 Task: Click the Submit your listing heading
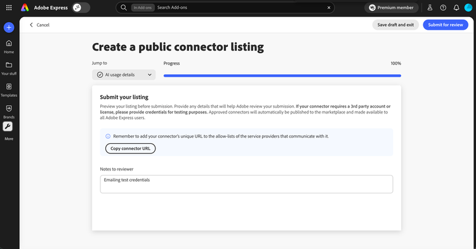tap(124, 97)
